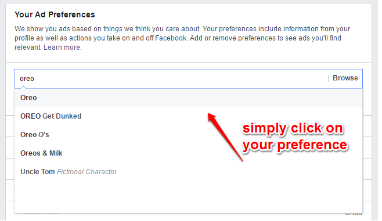Screen dimensions: 382x221
Task: Open the Learn more link
Action: click(62, 47)
